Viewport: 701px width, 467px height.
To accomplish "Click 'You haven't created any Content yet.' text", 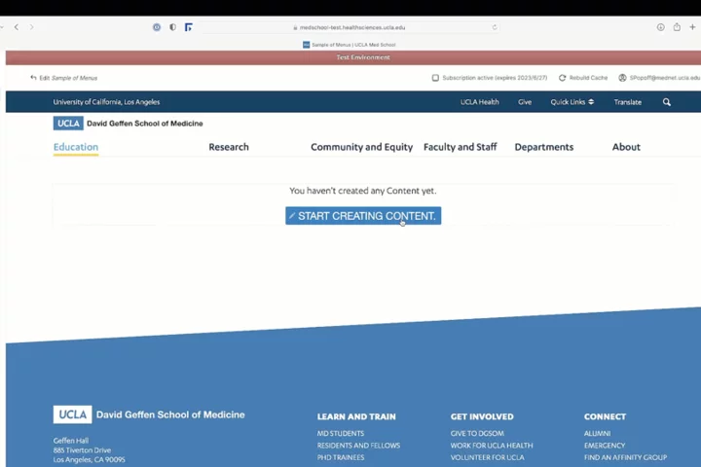I will click(362, 191).
